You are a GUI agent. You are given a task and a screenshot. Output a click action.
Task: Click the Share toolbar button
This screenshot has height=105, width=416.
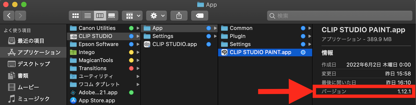179,16
